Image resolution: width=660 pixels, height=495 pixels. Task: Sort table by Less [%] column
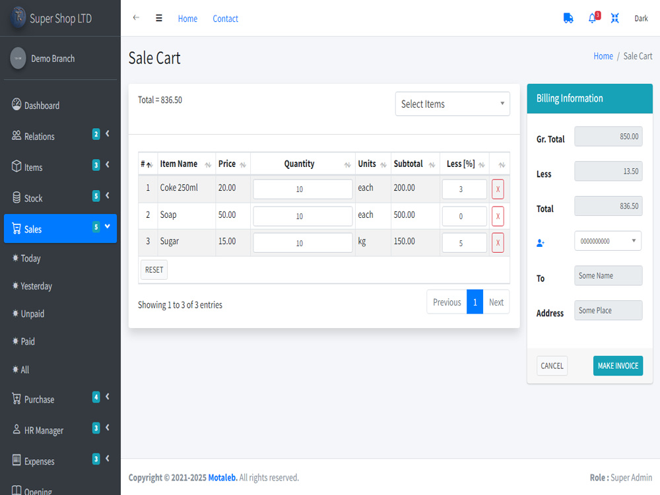coord(464,164)
